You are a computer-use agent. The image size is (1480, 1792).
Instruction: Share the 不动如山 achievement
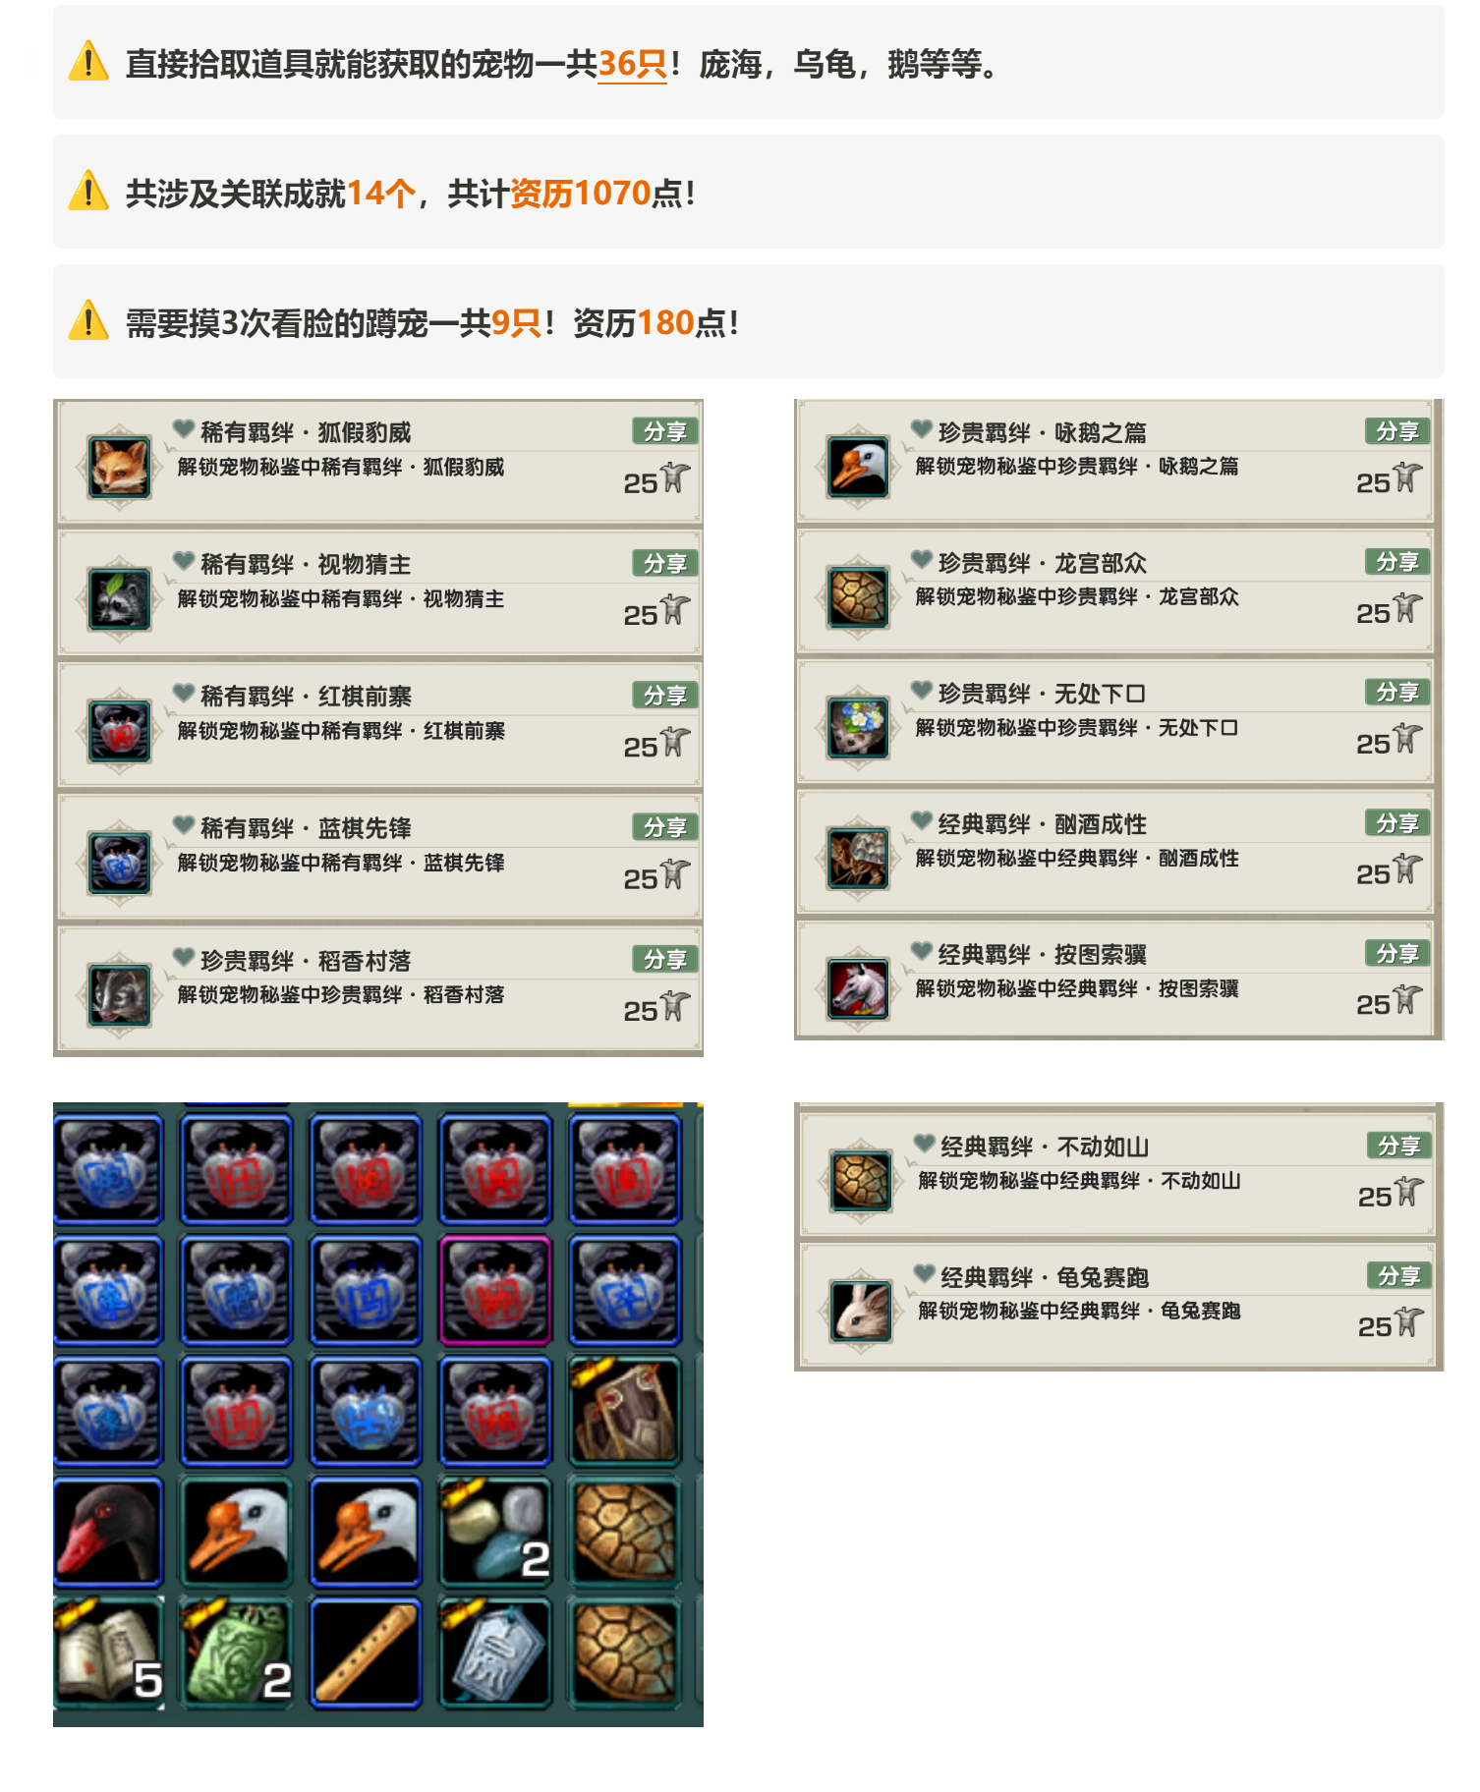point(1399,1146)
